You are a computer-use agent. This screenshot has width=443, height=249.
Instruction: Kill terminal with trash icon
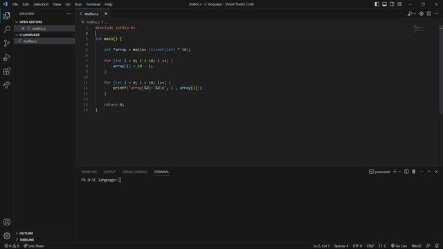[414, 172]
